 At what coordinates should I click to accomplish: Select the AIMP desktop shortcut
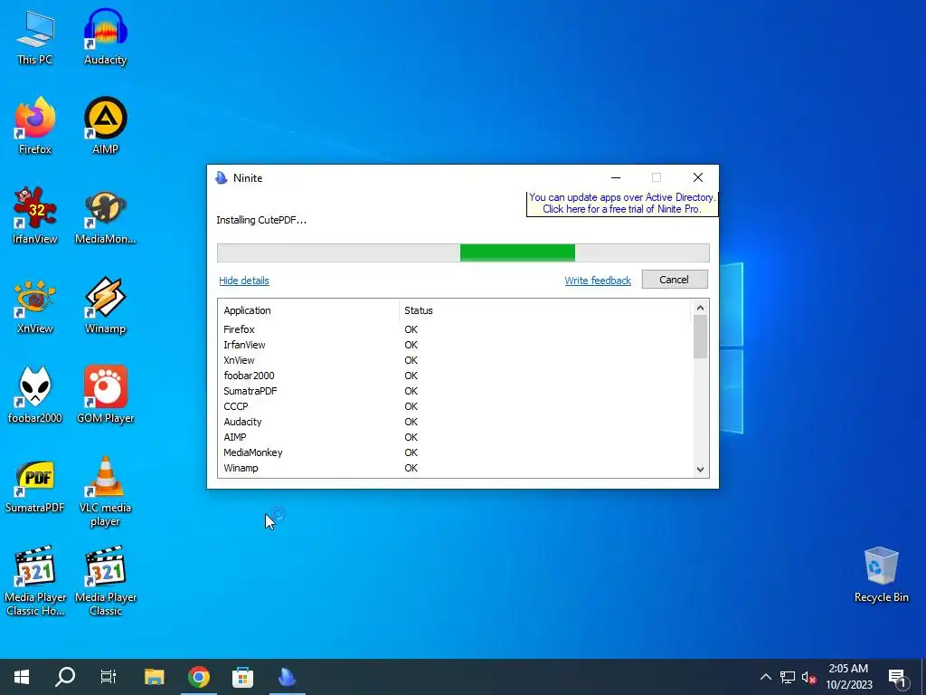(x=105, y=127)
